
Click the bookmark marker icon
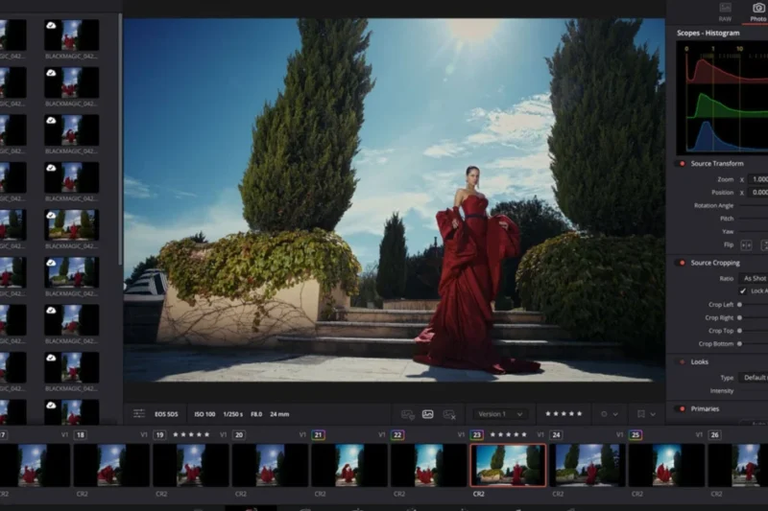click(x=641, y=414)
